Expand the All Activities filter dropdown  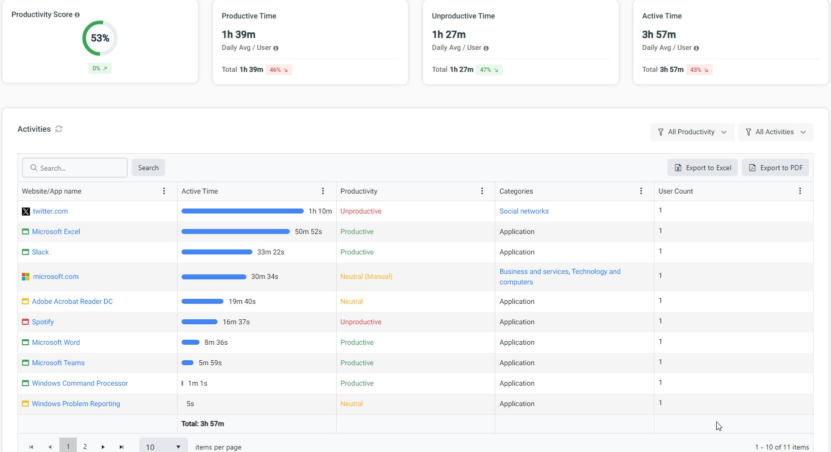point(776,132)
